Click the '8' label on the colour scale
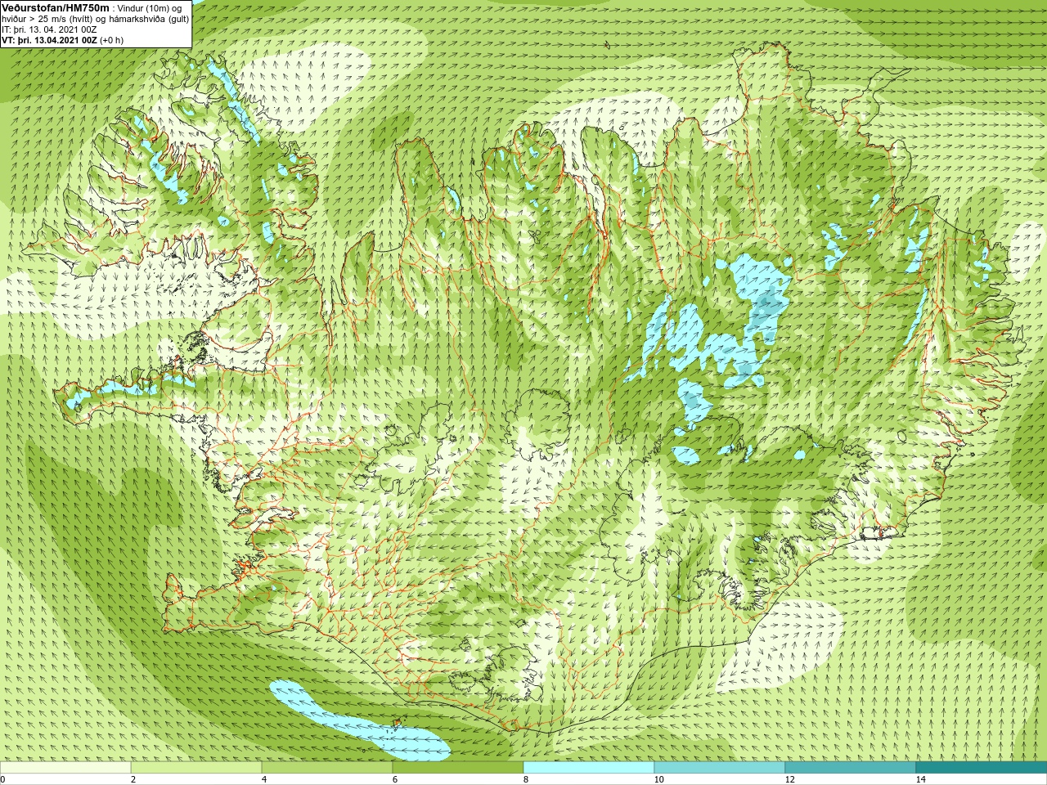Viewport: 1047px width, 785px height. click(526, 779)
